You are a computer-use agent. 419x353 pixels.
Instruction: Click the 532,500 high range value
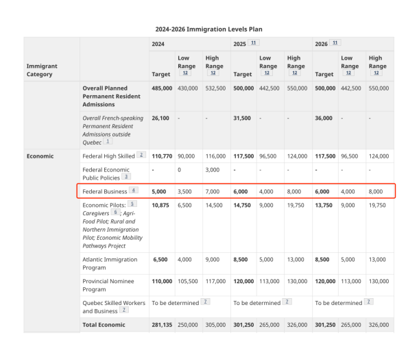[x=215, y=88]
